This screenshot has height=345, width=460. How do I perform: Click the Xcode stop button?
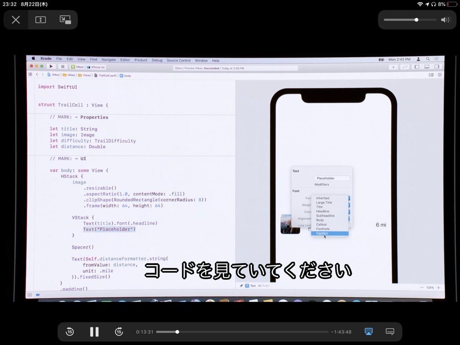[x=62, y=66]
